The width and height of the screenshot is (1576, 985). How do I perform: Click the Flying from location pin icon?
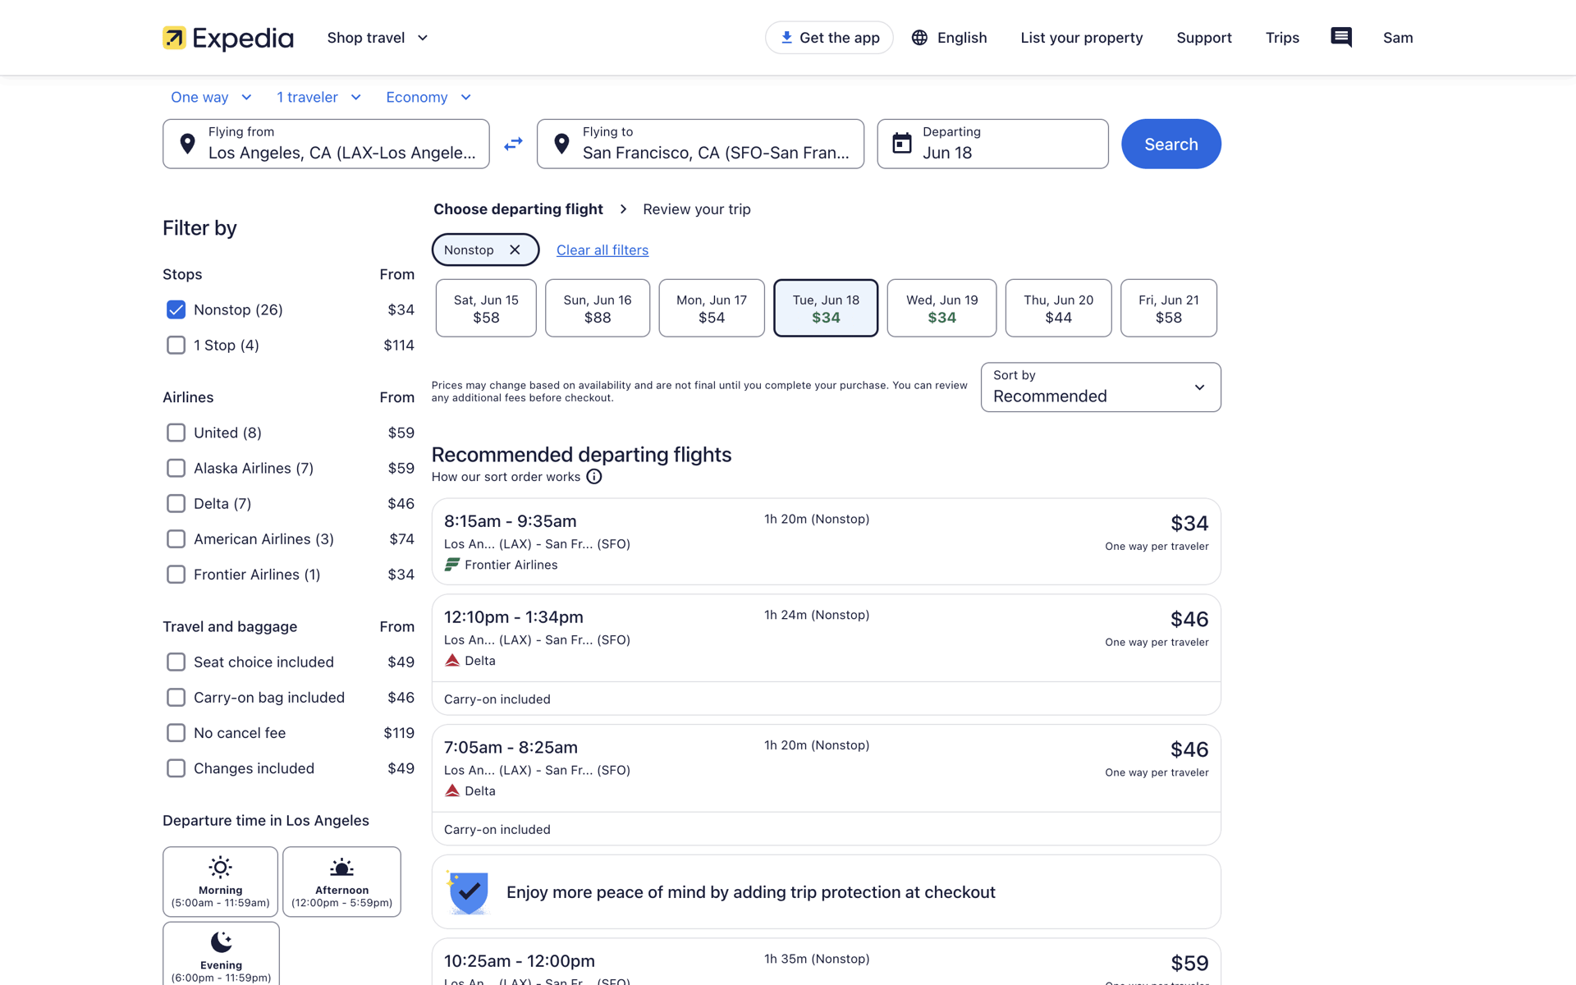(188, 144)
